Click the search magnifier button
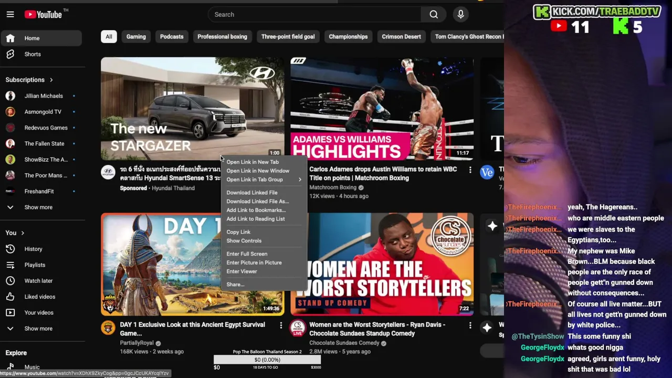The width and height of the screenshot is (672, 378). pos(434,15)
